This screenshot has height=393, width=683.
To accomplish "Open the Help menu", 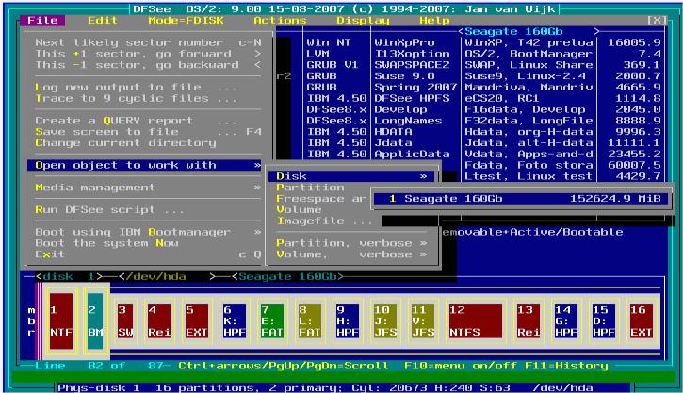I will click(434, 21).
